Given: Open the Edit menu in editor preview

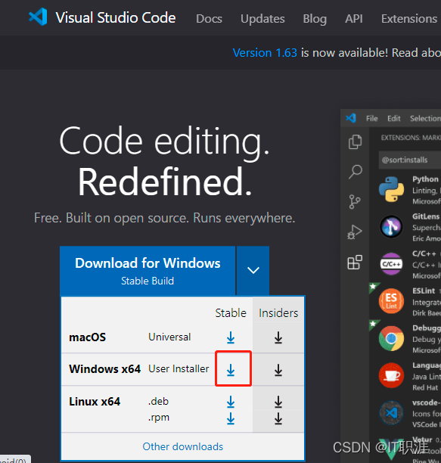Looking at the screenshot, I should (394, 119).
